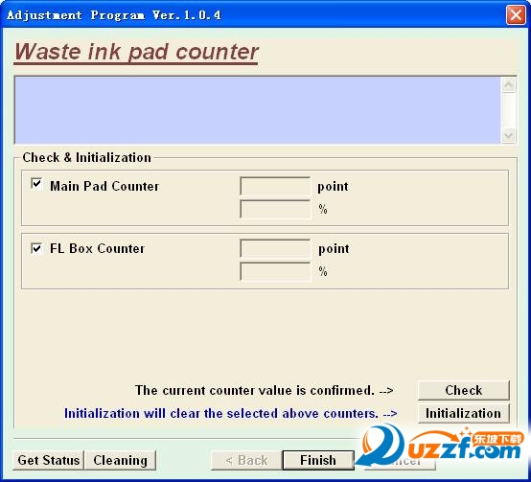Click the scroll up arrow in message box
Image resolution: width=531 pixels, height=482 pixels.
point(508,84)
